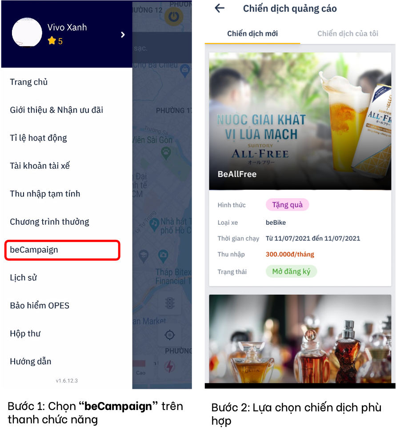The image size is (396, 434).
Task: Tap the back arrow in Chiến dịch quảng cáo
Action: (x=220, y=8)
